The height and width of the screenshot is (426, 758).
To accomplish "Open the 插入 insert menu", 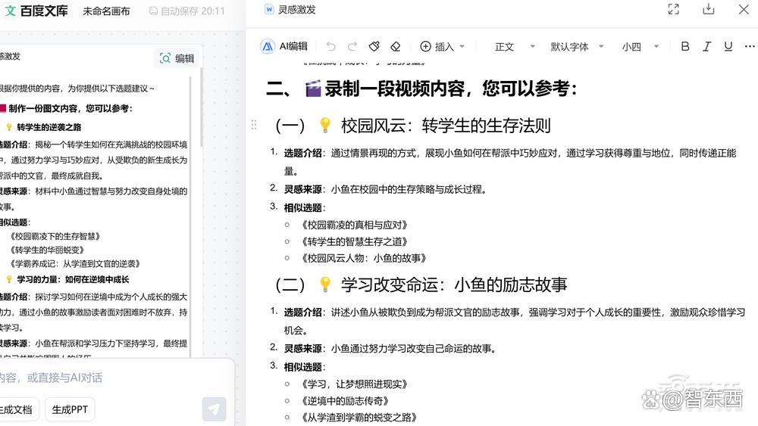I will (x=442, y=46).
